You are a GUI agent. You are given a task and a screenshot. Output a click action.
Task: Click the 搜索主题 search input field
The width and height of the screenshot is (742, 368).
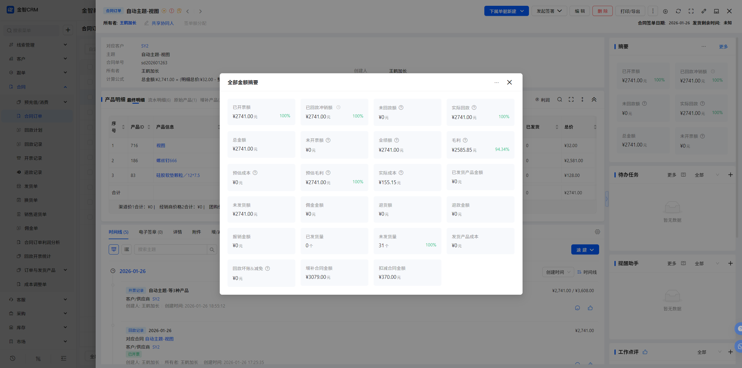(x=170, y=249)
